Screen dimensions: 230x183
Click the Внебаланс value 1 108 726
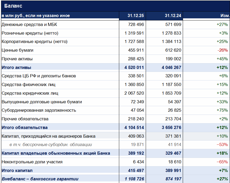pos(134,179)
